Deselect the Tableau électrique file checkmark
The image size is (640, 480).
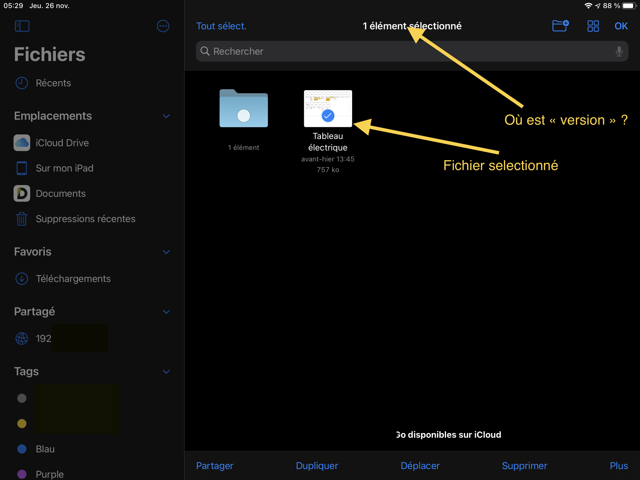tap(328, 116)
